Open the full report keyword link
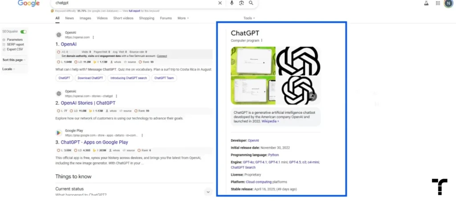The height and width of the screenshot is (201, 456). (134, 11)
